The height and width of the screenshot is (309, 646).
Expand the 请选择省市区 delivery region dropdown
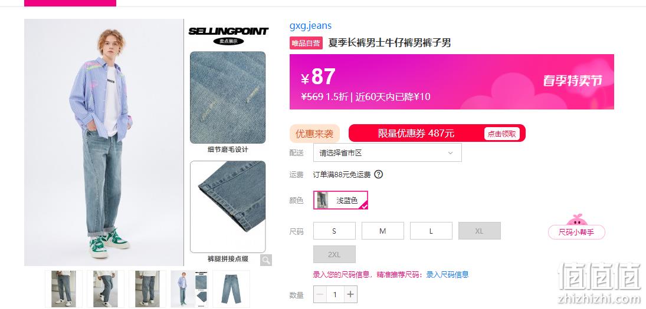387,153
